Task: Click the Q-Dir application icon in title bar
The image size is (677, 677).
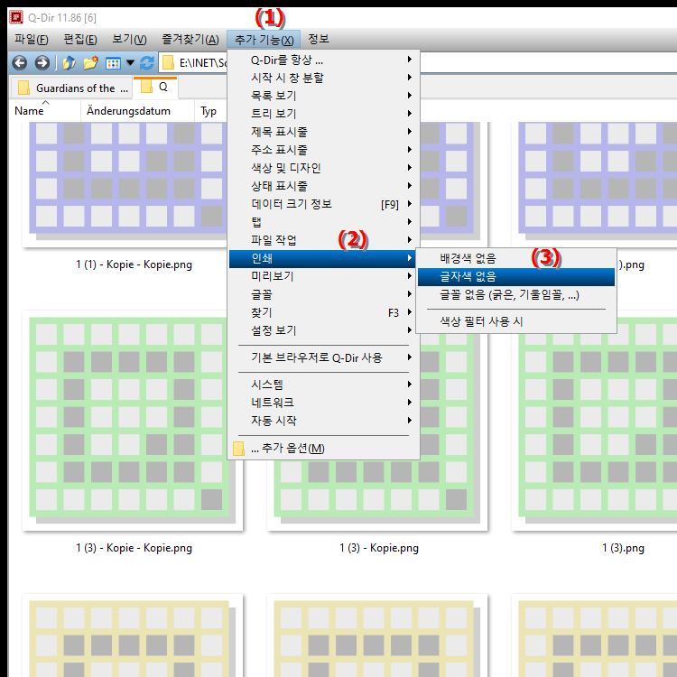Action: pyautogui.click(x=16, y=17)
